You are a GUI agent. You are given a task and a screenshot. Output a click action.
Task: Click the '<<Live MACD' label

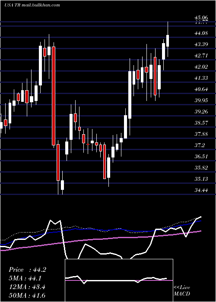[x=182, y=290]
